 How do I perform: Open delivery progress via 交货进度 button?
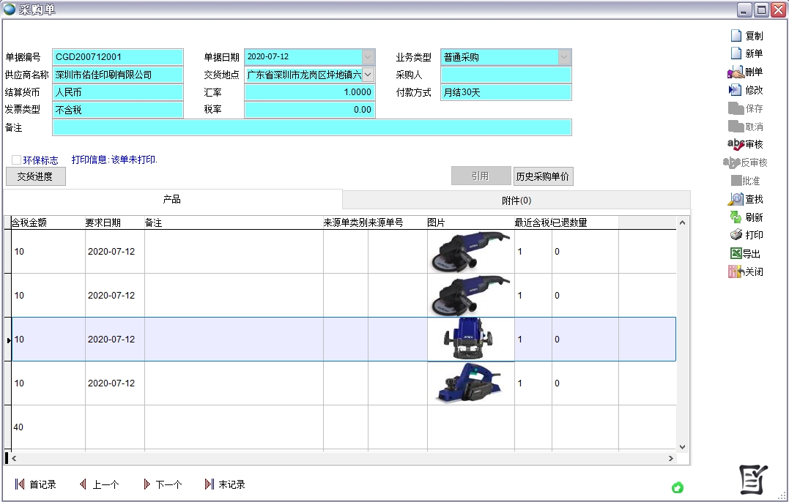tap(34, 176)
